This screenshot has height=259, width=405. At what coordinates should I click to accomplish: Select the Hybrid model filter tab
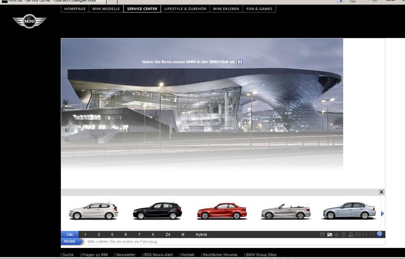click(200, 235)
